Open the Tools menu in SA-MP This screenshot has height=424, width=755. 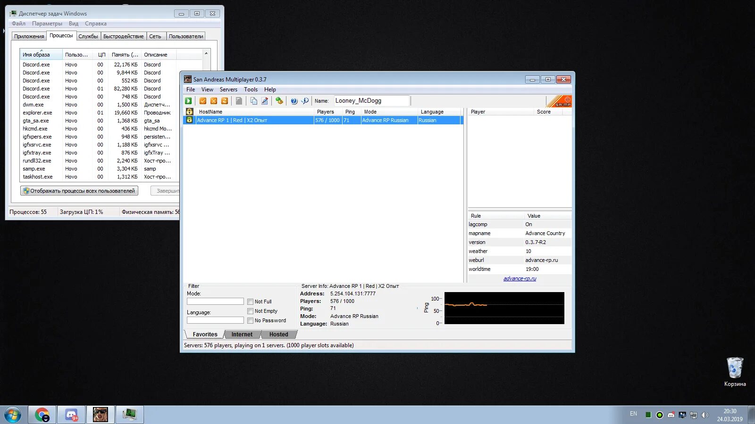251,90
